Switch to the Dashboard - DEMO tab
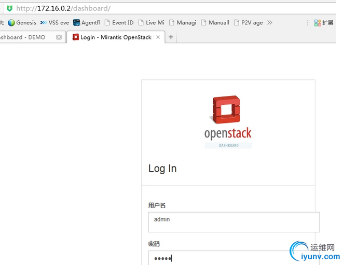Viewport: 343px width, 265px height. [26, 37]
